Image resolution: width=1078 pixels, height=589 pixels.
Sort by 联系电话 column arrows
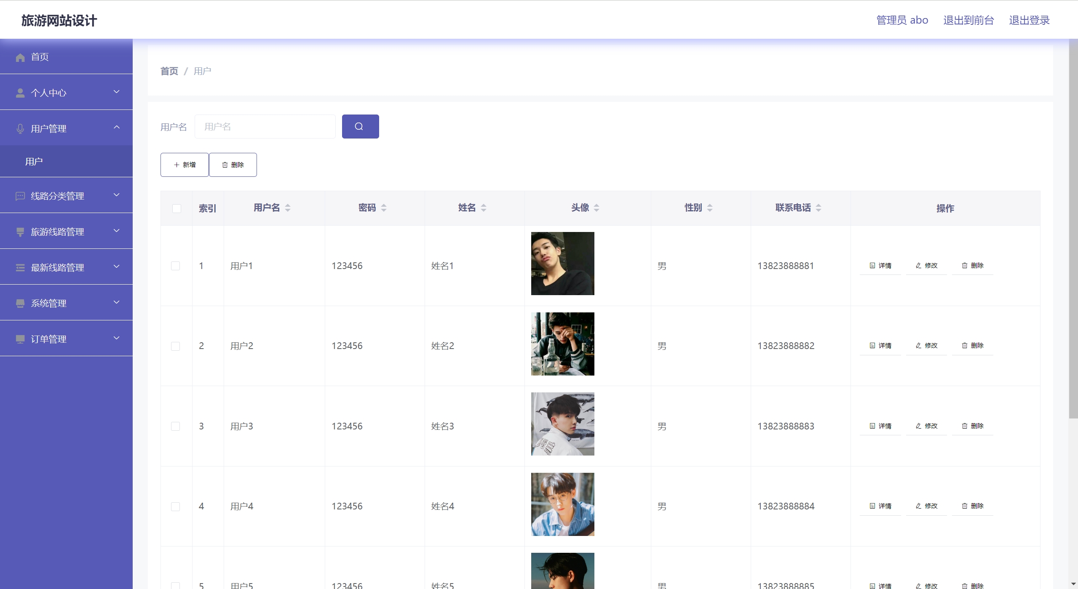click(x=819, y=208)
